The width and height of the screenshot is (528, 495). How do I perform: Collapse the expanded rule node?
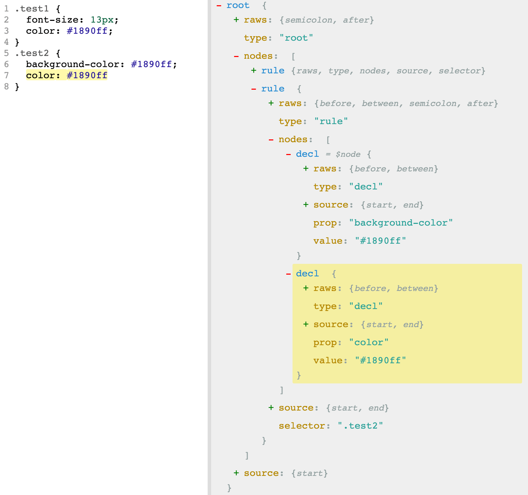[254, 89]
